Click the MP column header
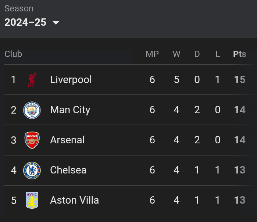Viewport: 257px width, 222px height. click(152, 54)
